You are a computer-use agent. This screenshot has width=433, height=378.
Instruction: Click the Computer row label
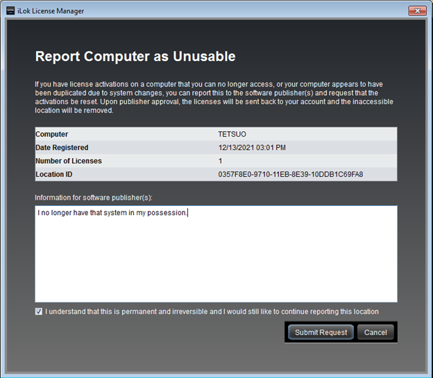click(51, 134)
